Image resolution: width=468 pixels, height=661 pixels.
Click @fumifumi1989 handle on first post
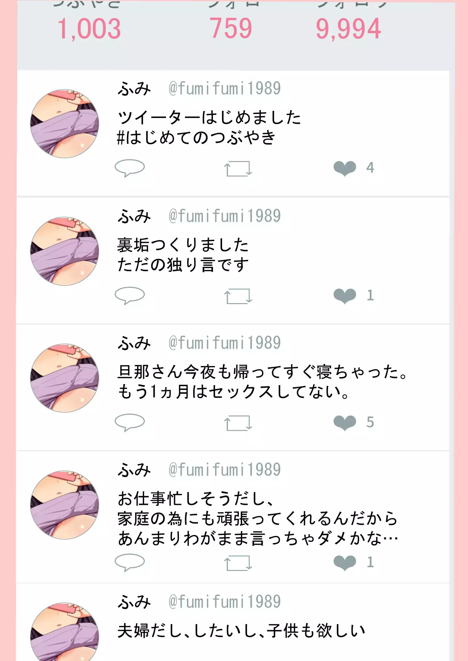[x=225, y=88]
